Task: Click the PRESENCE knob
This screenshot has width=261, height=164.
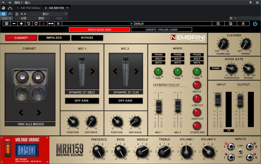Action: click(x=98, y=151)
